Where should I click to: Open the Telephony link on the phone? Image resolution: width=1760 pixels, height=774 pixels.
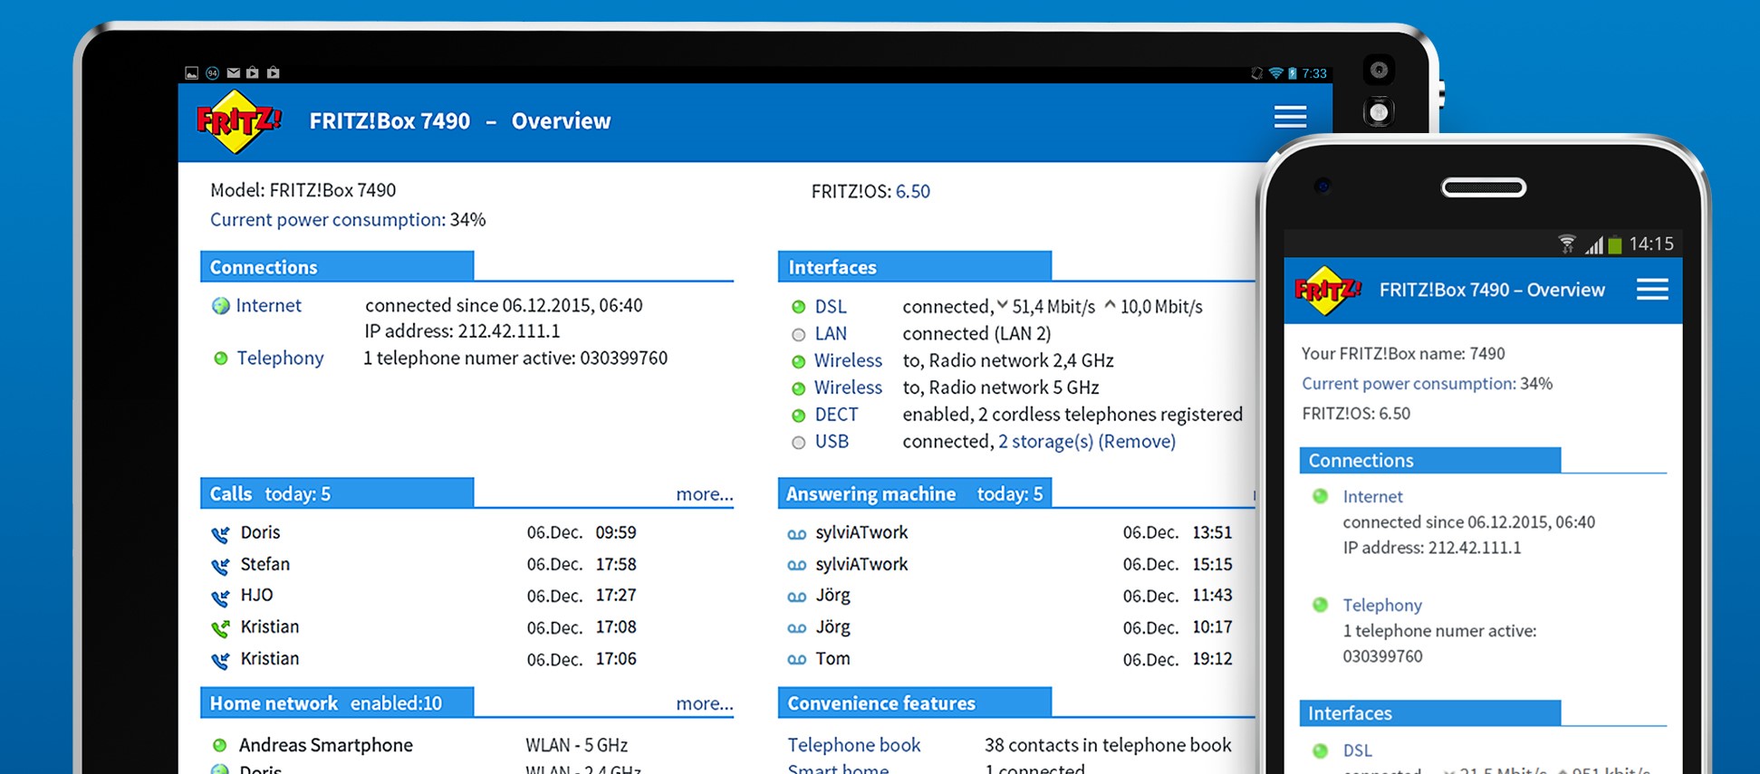tap(1382, 605)
